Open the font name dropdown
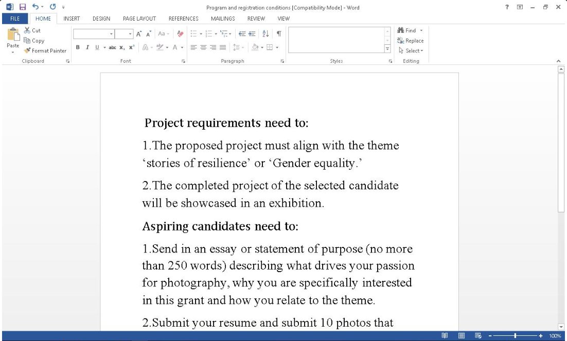 (111, 34)
